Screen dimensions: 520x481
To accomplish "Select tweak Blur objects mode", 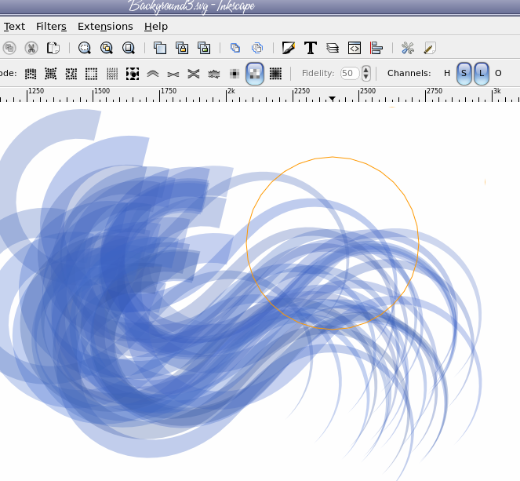I will [275, 73].
